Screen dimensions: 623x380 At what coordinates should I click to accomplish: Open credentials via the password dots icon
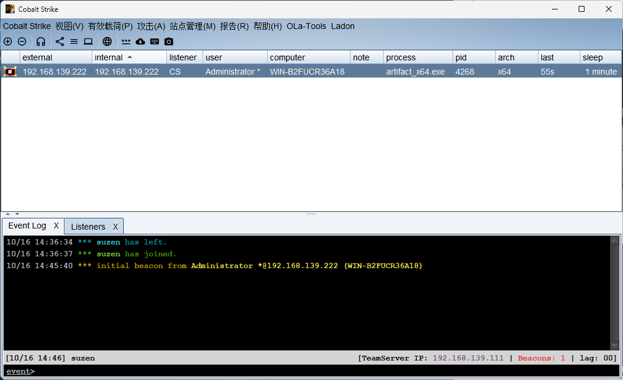126,41
